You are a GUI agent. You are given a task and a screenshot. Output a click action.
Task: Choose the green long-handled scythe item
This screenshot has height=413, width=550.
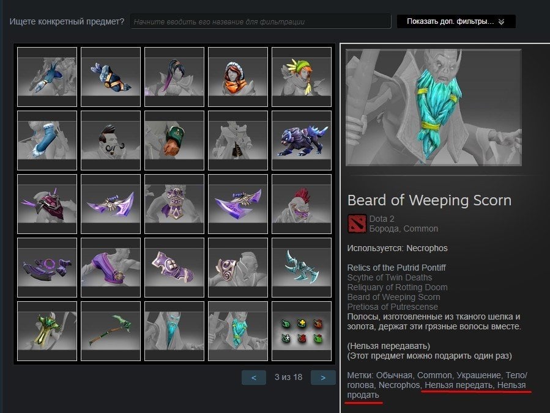[111, 331]
